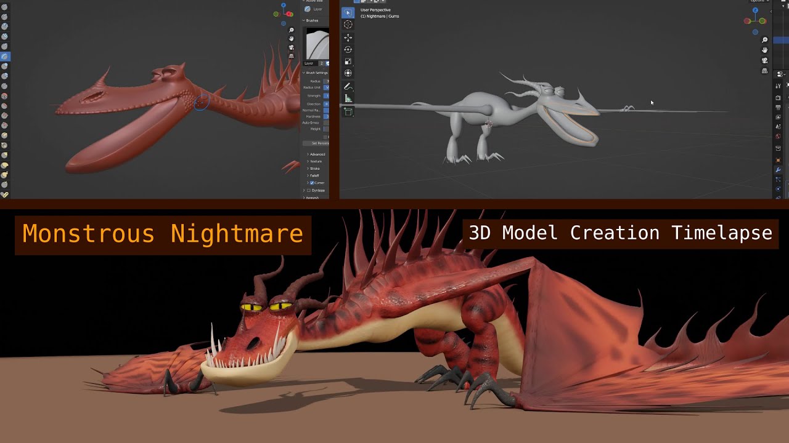Screen dimensions: 789x443
Task: Click red X axis of right viewport gizmo
Action: tap(746, 21)
